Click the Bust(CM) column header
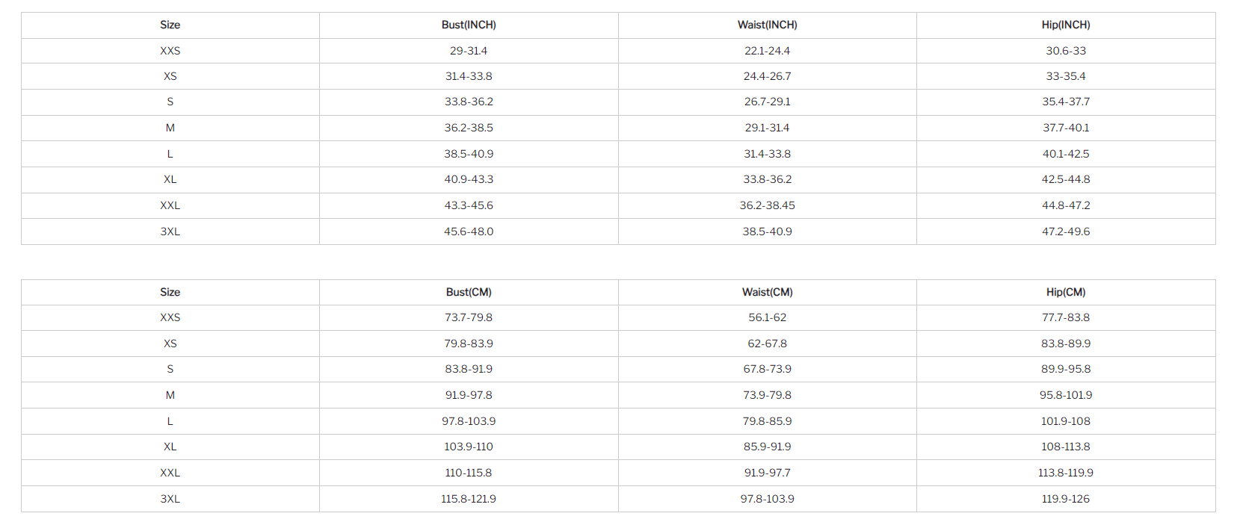The height and width of the screenshot is (525, 1234). pos(469,292)
